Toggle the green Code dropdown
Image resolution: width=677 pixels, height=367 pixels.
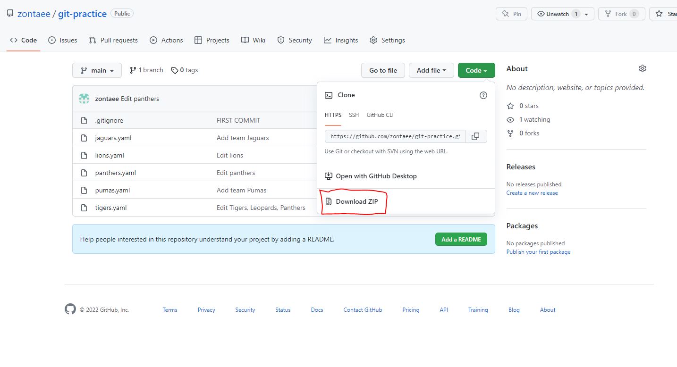(x=476, y=70)
